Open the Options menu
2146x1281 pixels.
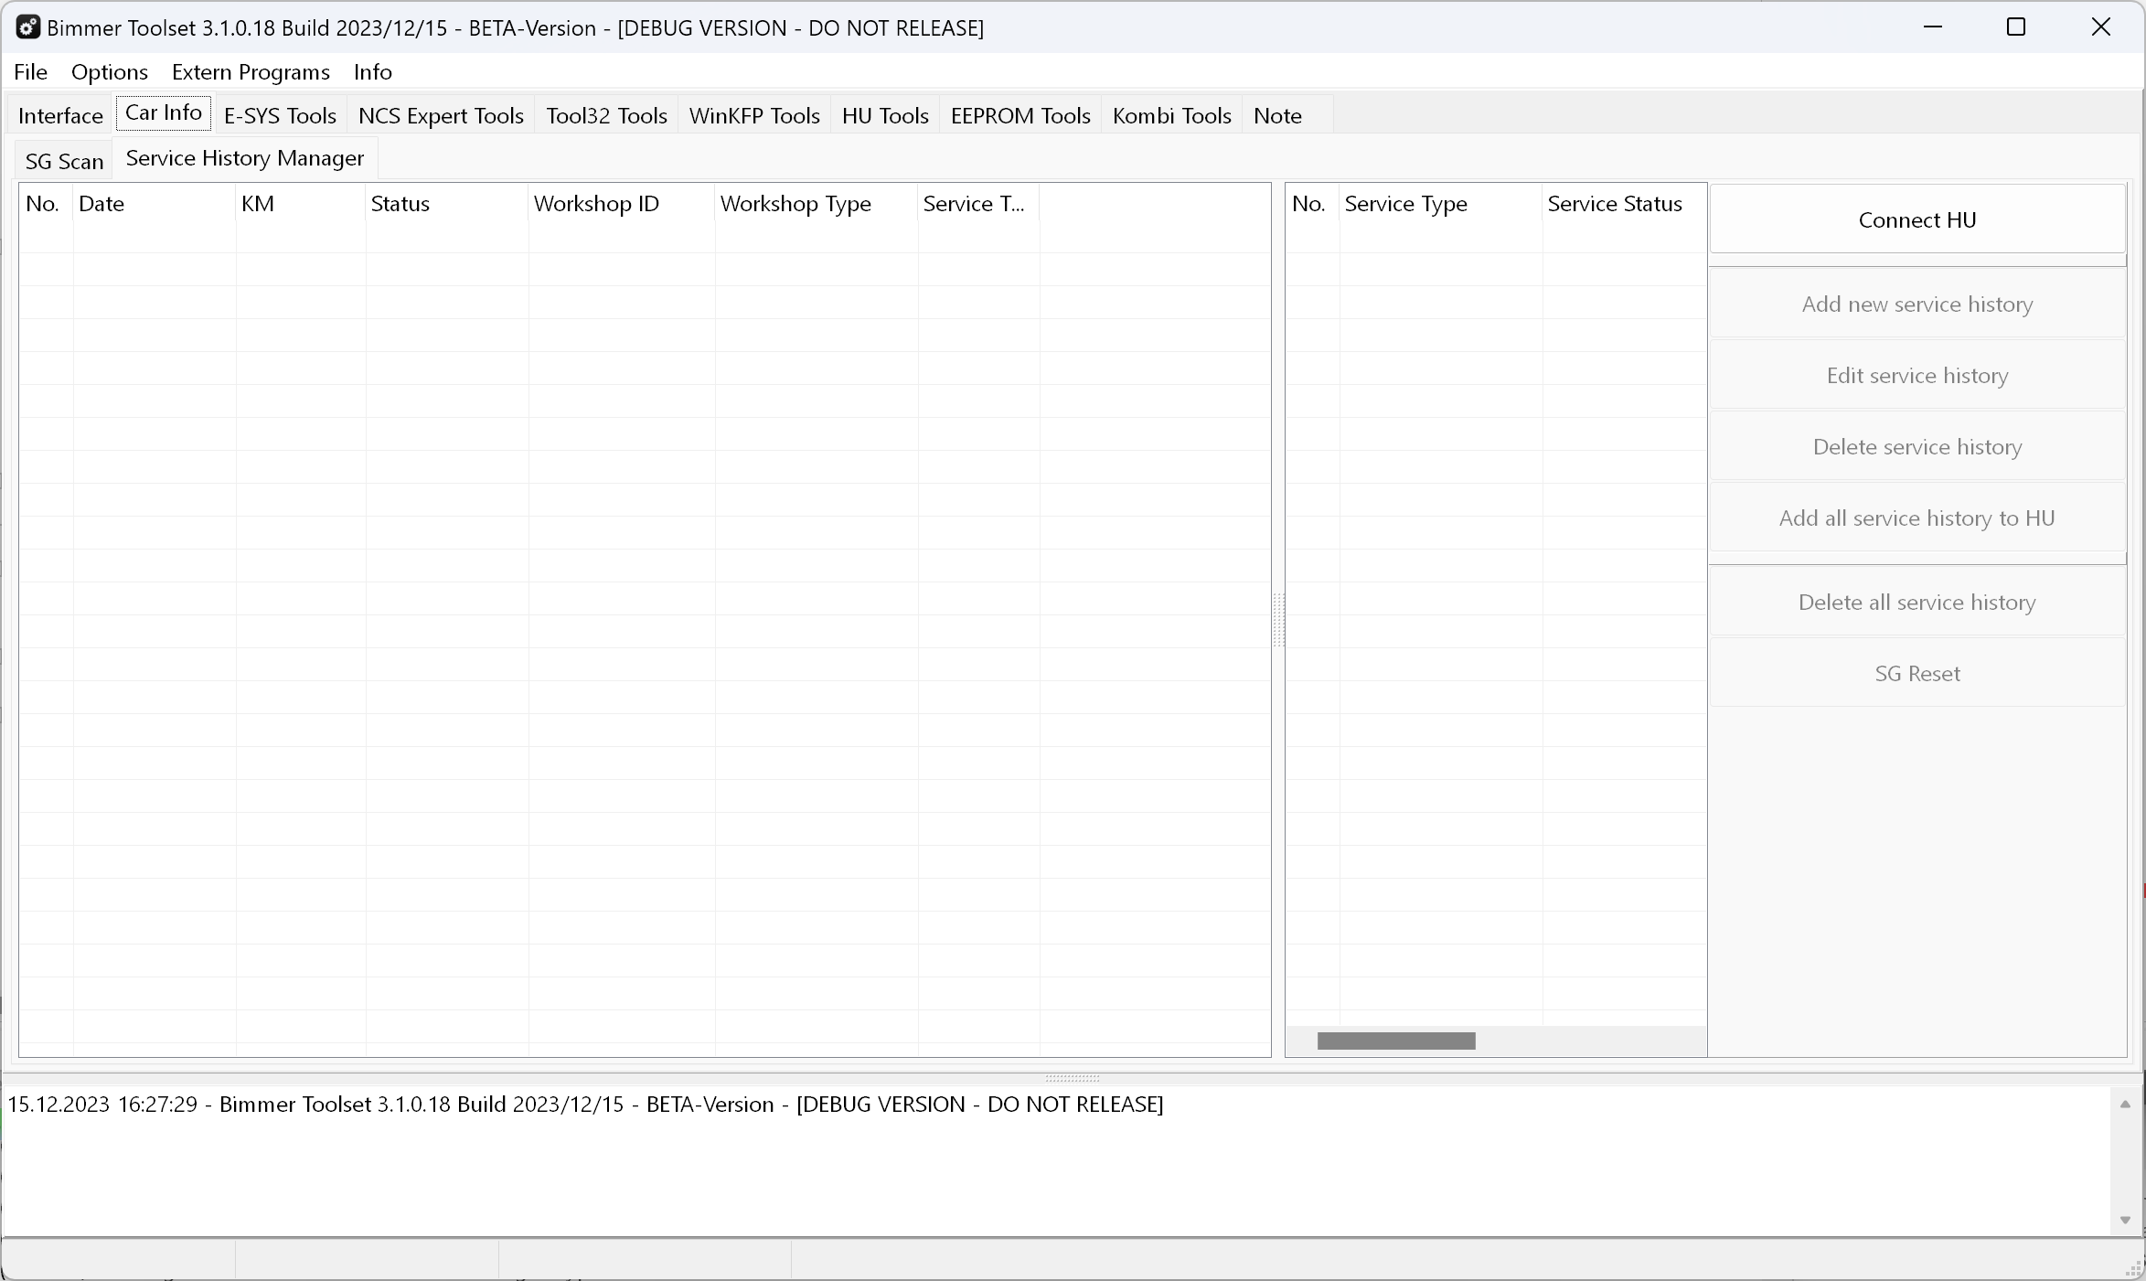110,72
